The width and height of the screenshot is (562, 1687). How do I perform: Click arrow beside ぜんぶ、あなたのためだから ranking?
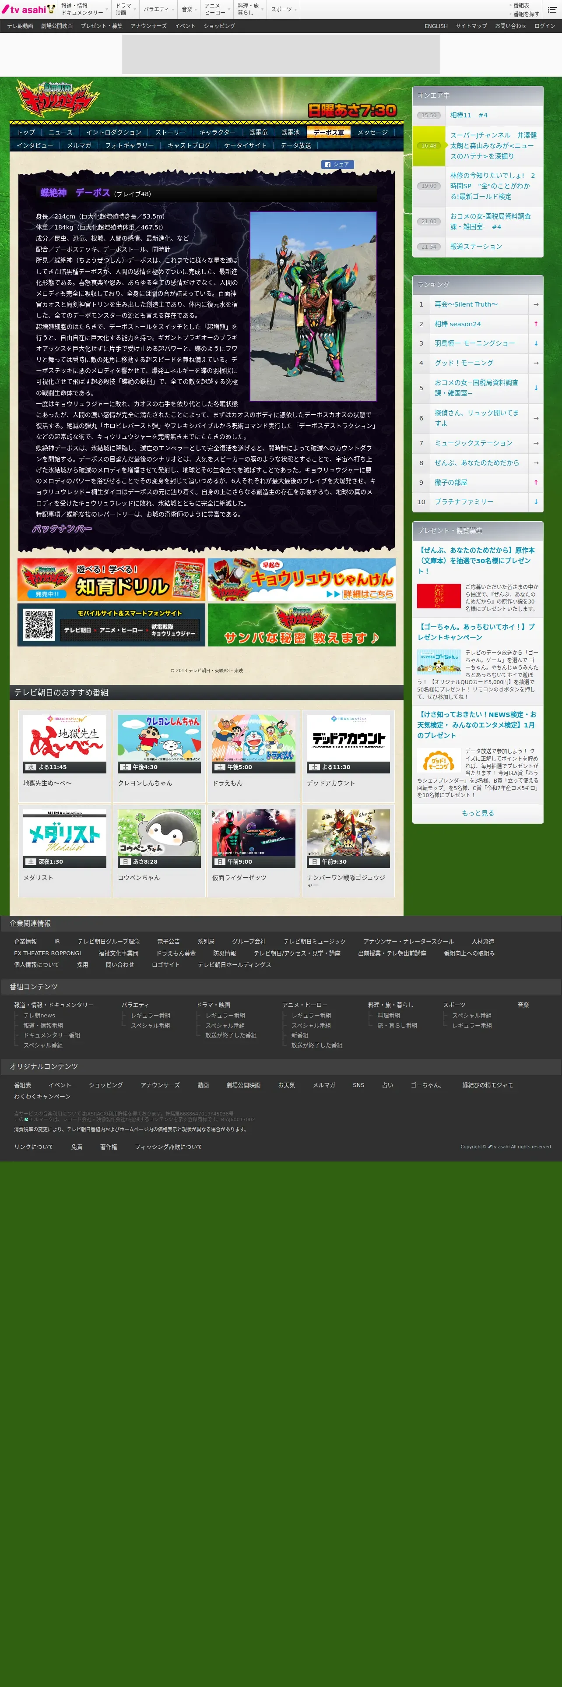tap(535, 462)
